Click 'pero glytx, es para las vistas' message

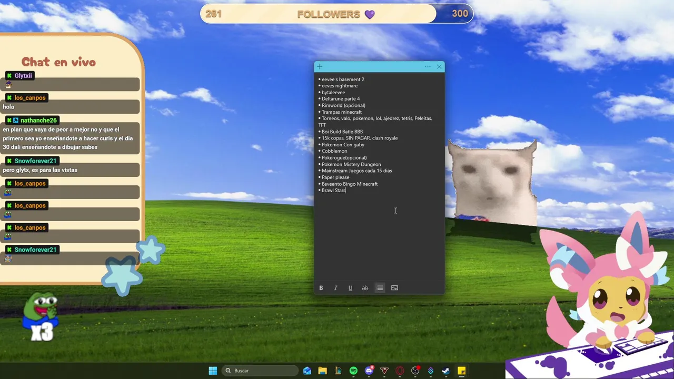pyautogui.click(x=40, y=170)
